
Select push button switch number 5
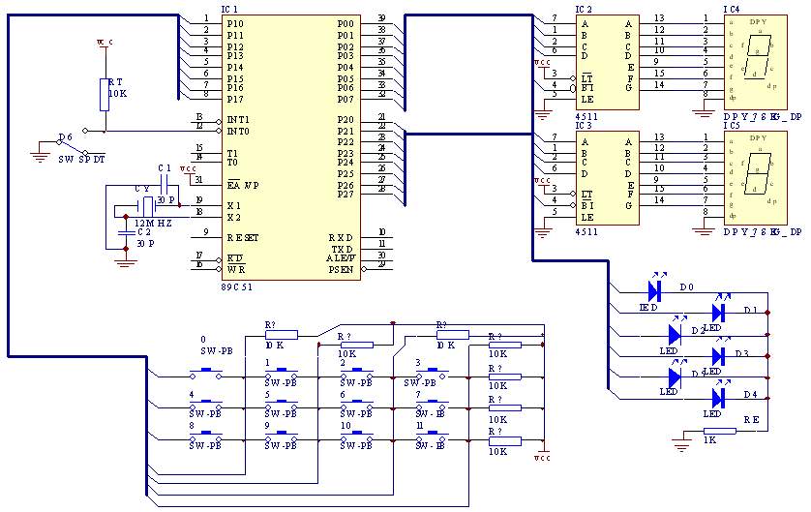(281, 407)
